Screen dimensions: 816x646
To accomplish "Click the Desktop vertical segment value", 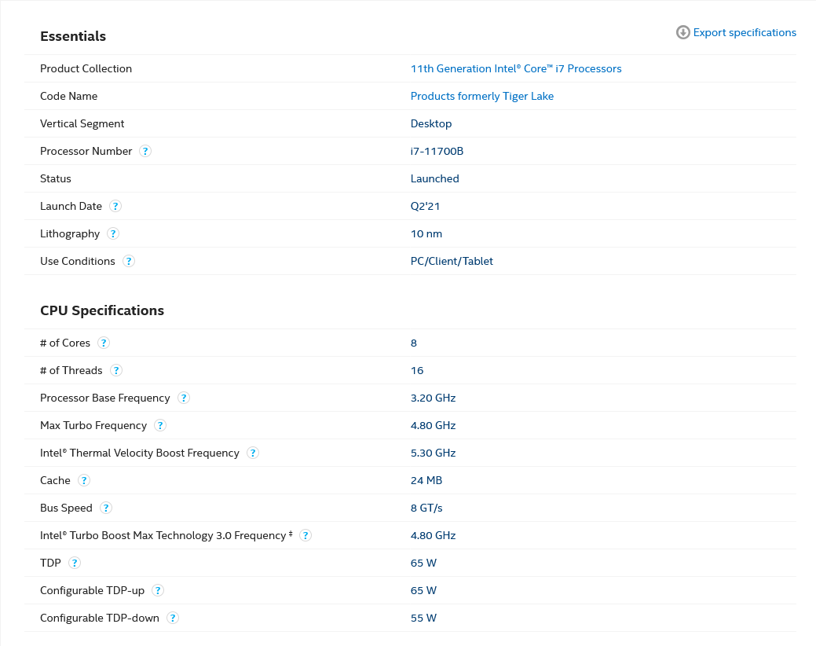I will pyautogui.click(x=431, y=124).
